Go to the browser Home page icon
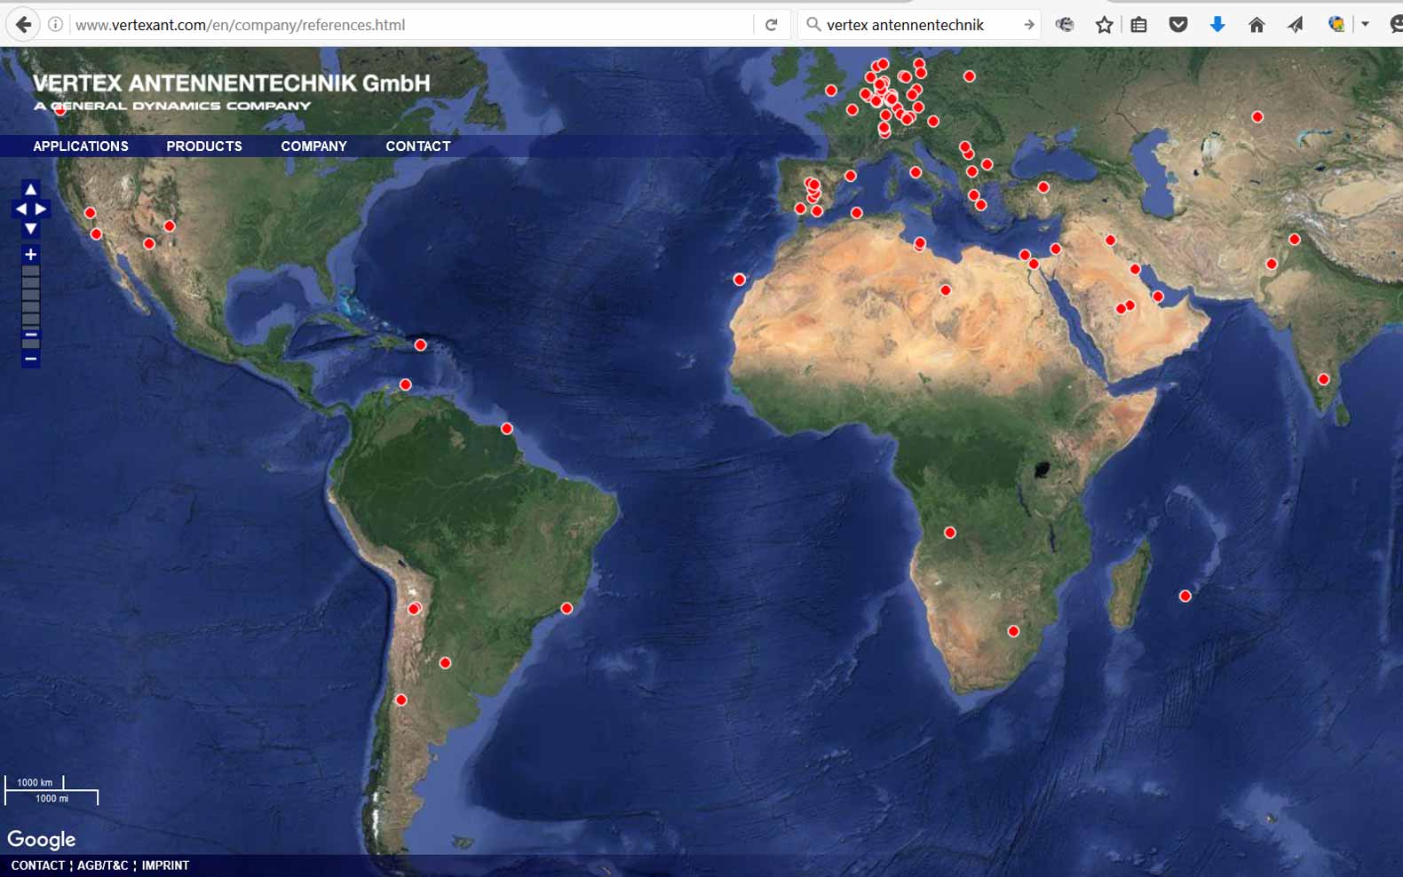1403x877 pixels. (x=1256, y=25)
